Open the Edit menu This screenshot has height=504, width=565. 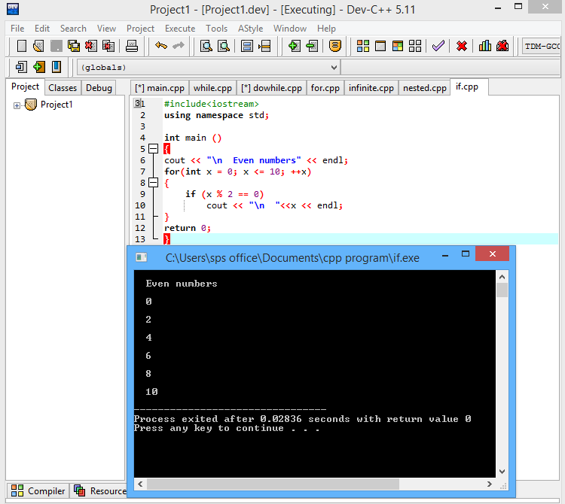click(42, 29)
